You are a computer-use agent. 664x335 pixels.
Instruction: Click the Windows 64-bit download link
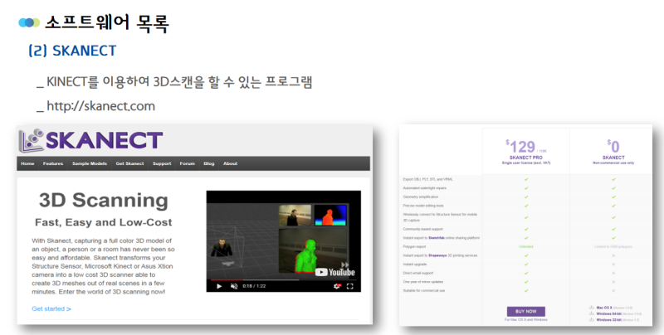609,313
